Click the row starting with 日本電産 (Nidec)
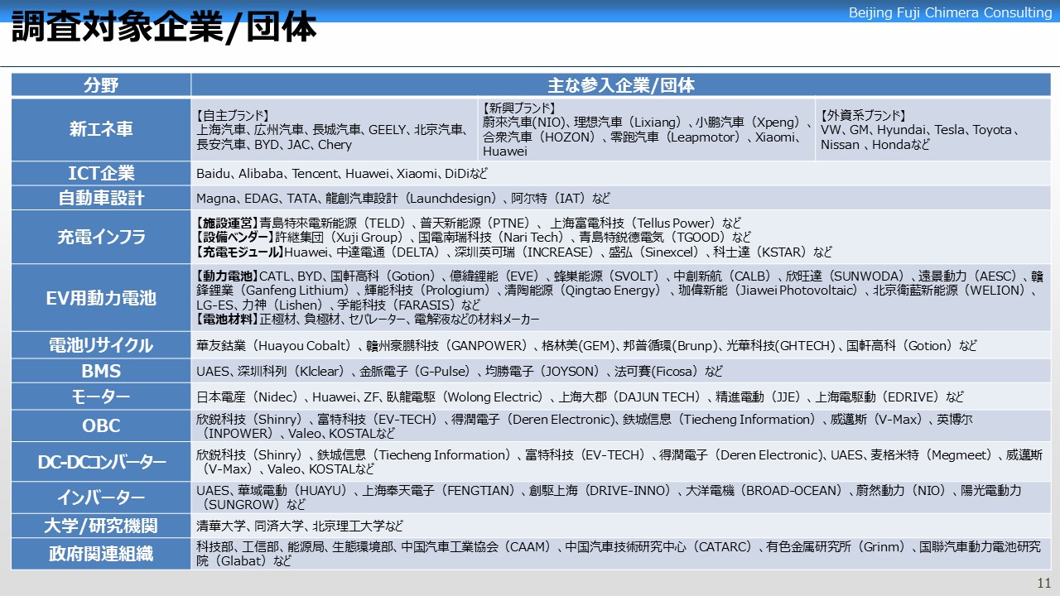This screenshot has height=596, width=1060. tap(621, 397)
